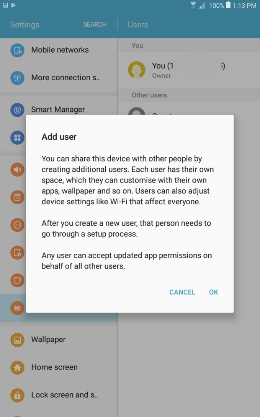Tap the battery indicator in status bar

(x=228, y=5)
